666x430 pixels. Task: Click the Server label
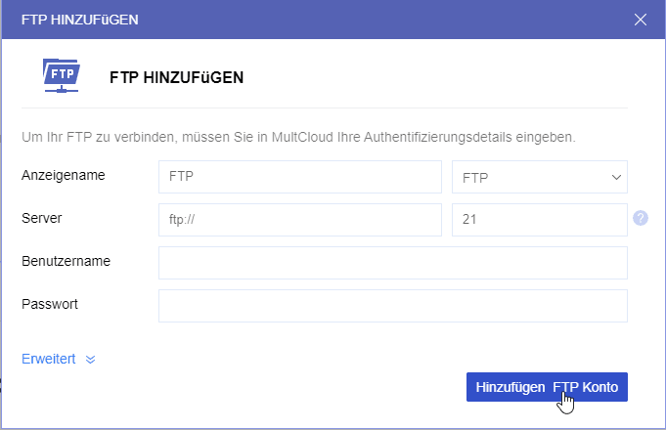click(42, 218)
